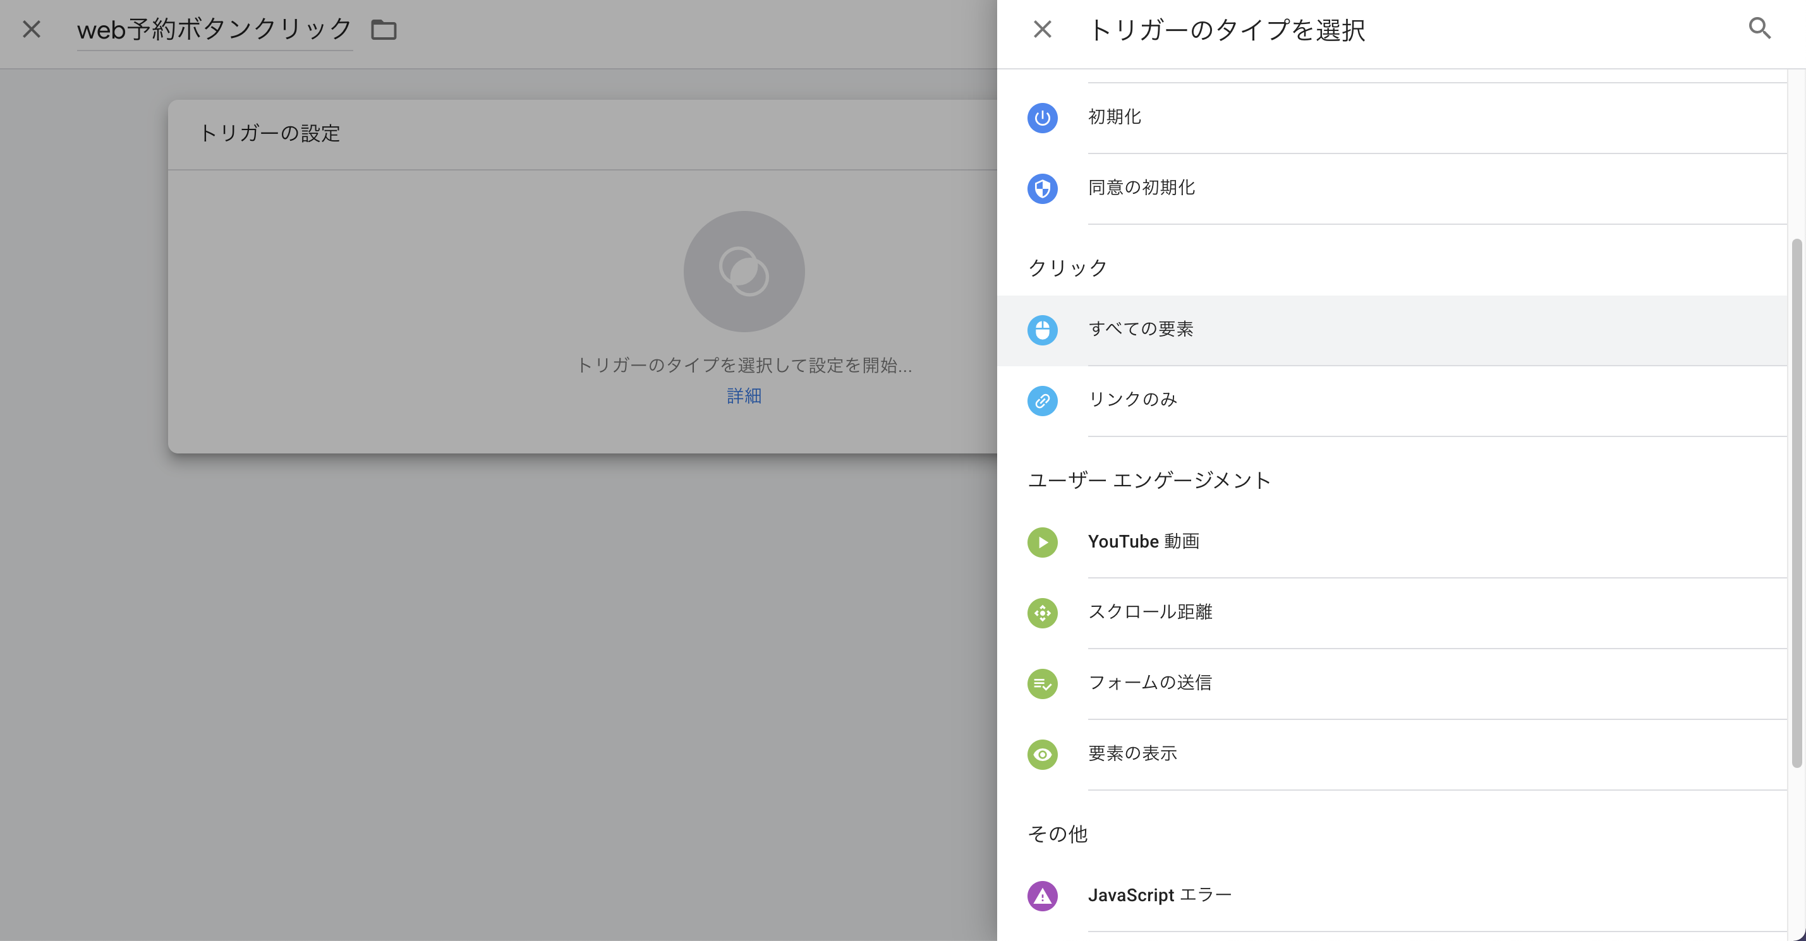Select the フォームの送信 trigger option
The width and height of the screenshot is (1806, 941).
[x=1150, y=683]
